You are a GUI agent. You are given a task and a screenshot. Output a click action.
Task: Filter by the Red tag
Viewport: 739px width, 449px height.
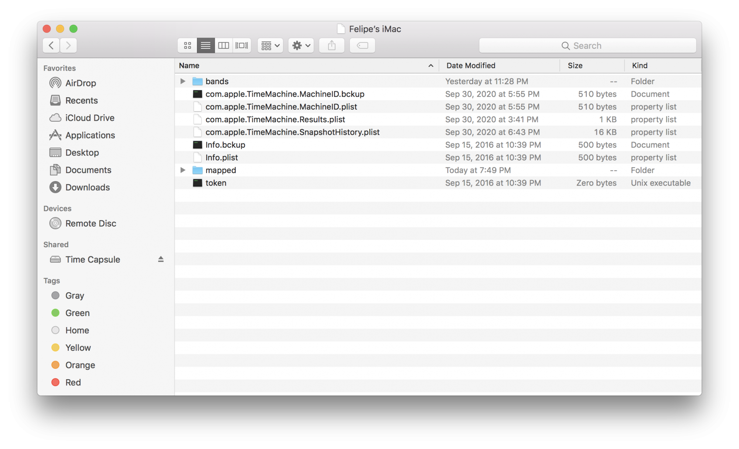(73, 382)
